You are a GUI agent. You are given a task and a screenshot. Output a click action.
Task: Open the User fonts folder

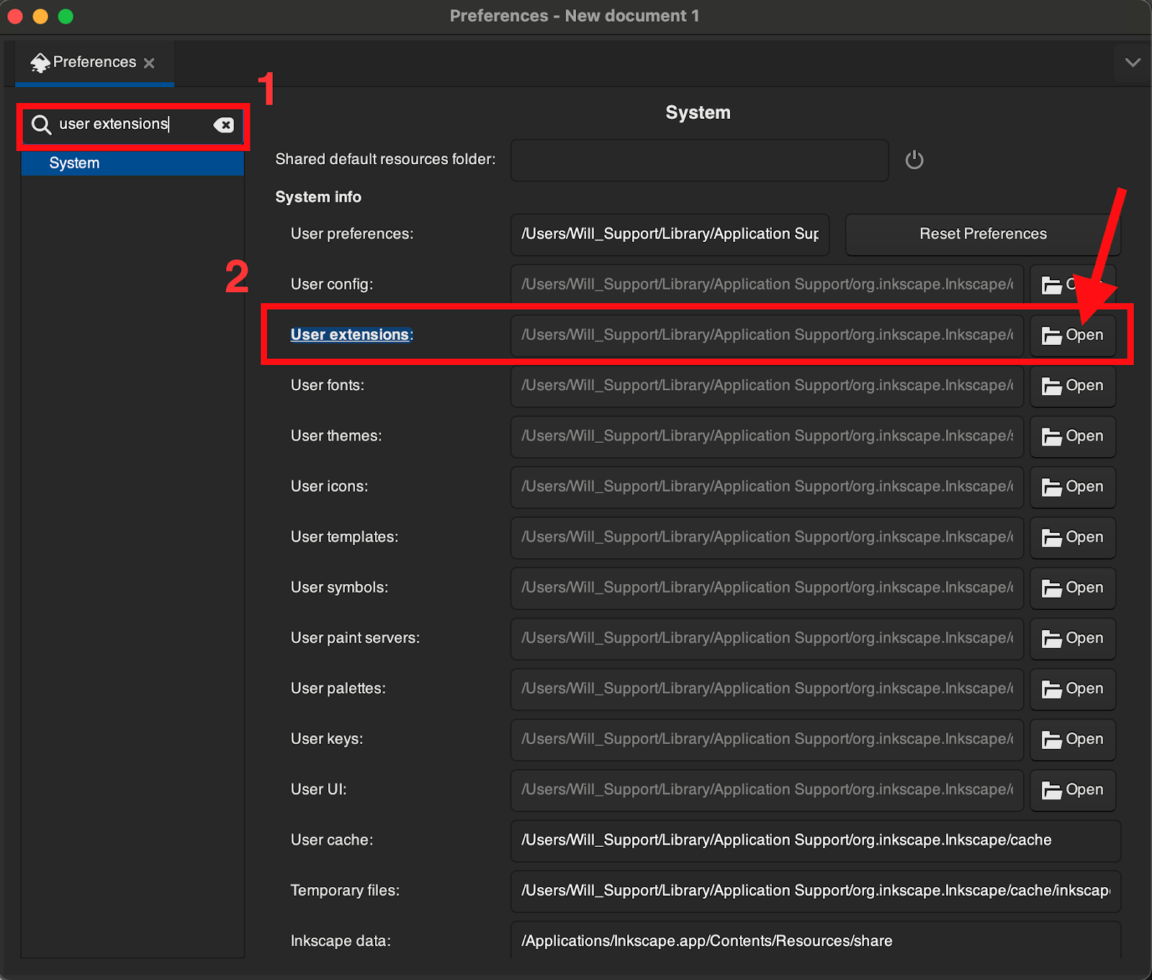click(1073, 386)
